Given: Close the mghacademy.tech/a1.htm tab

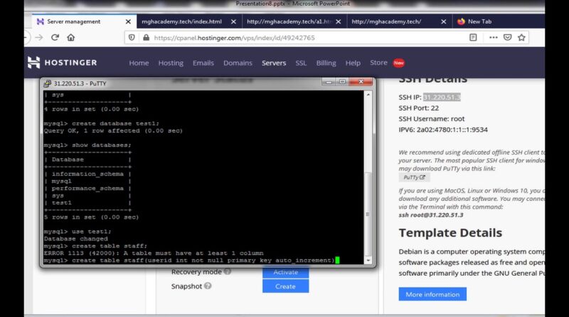Looking at the screenshot, I should [x=339, y=22].
